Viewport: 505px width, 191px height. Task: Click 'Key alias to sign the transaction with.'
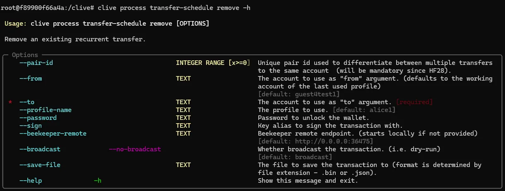click(x=330, y=126)
